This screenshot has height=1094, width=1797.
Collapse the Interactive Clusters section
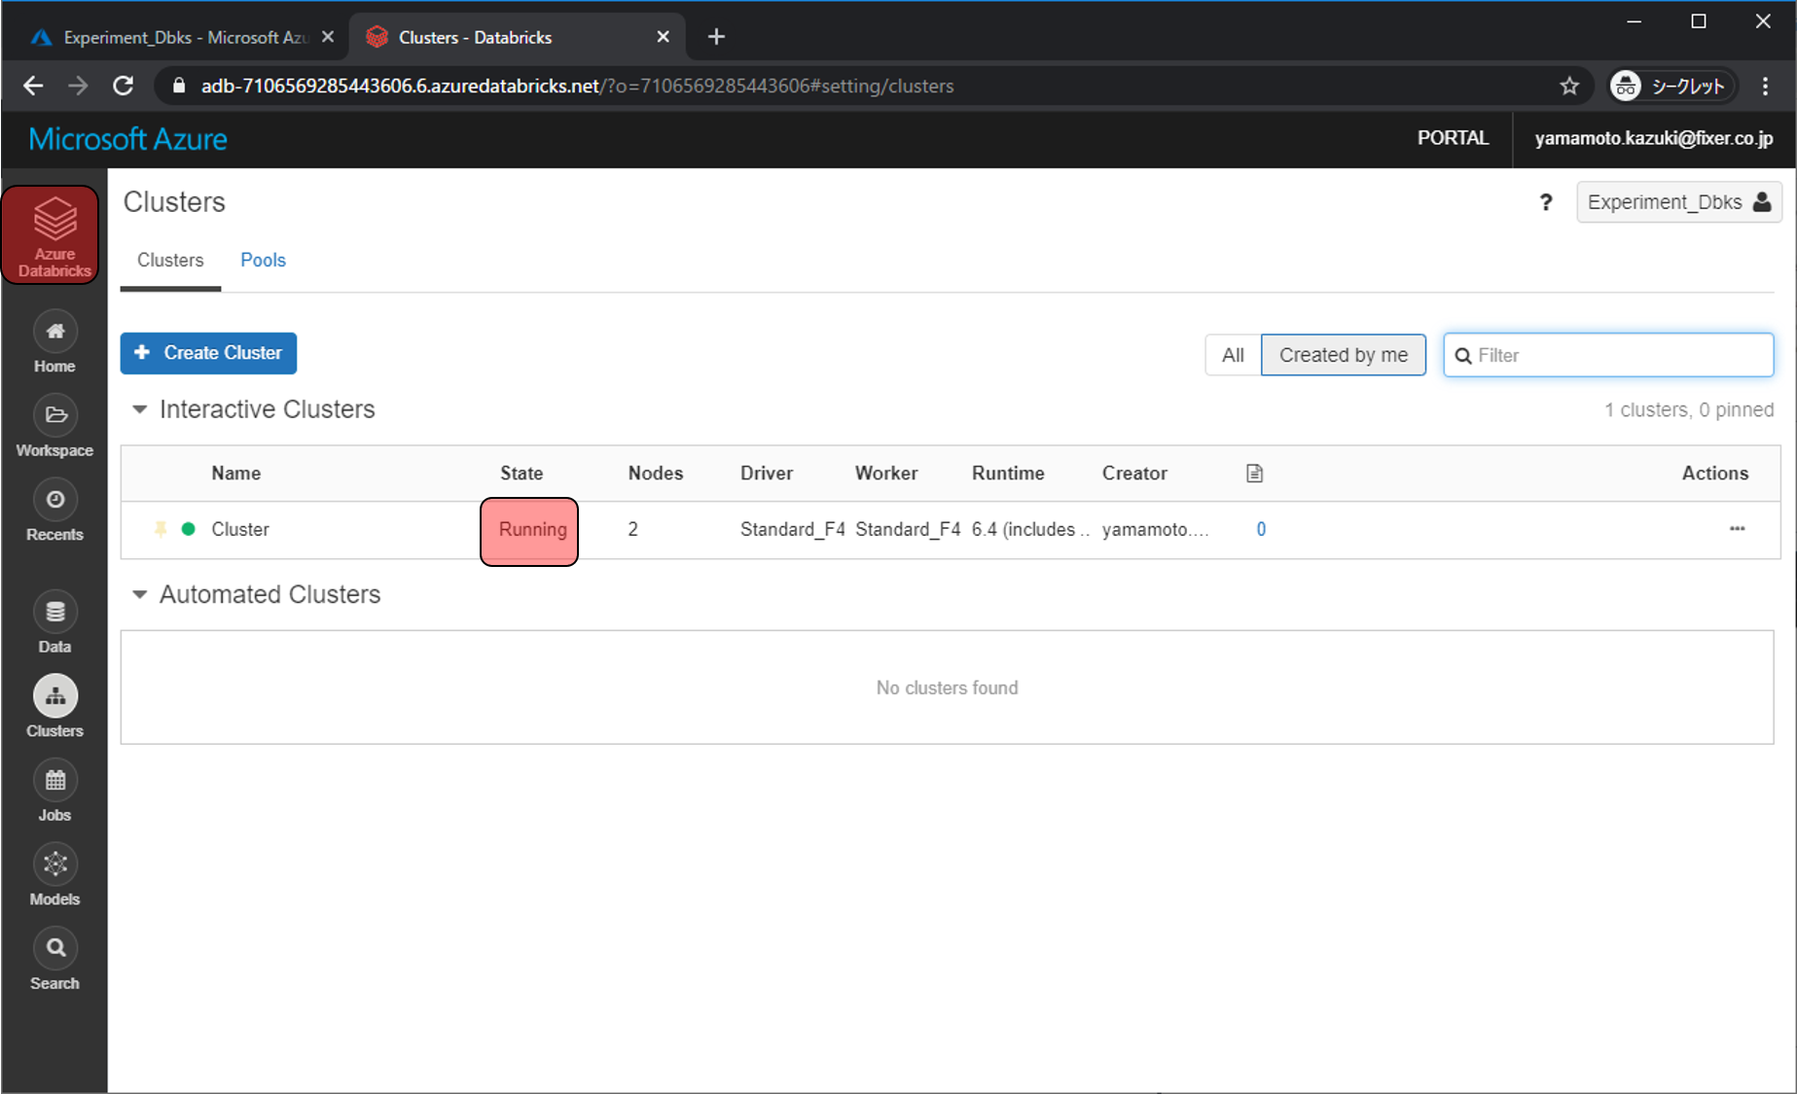click(140, 409)
